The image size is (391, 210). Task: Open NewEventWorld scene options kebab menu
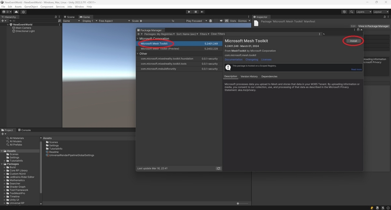point(59,24)
